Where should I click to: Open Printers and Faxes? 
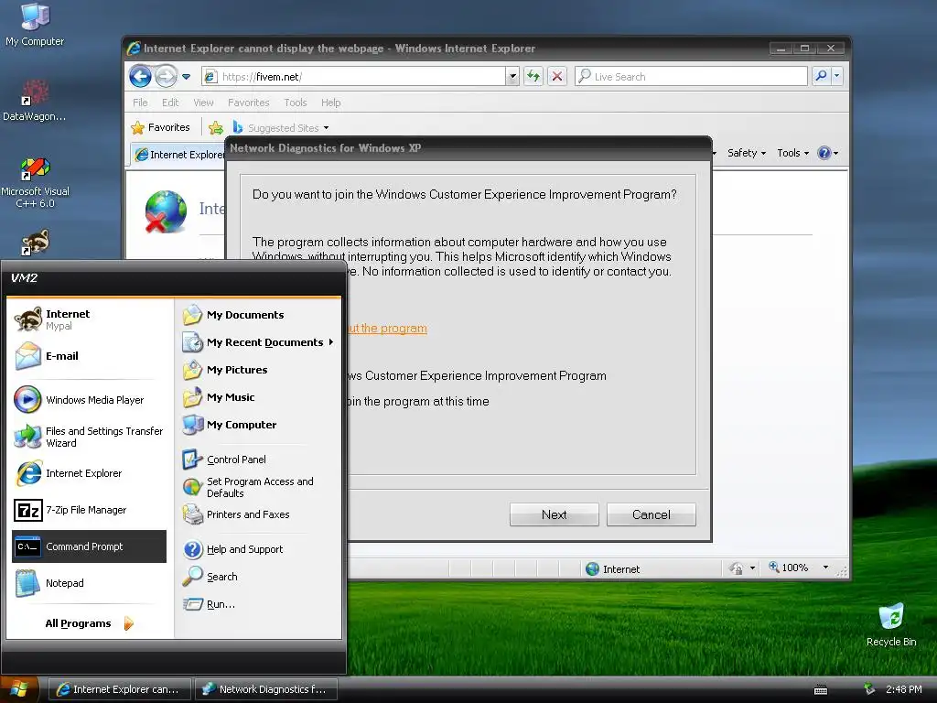[x=258, y=514]
